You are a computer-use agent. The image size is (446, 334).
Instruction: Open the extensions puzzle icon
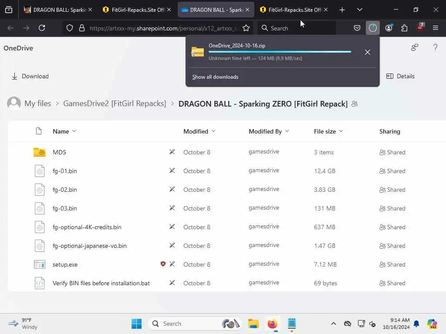(x=404, y=28)
